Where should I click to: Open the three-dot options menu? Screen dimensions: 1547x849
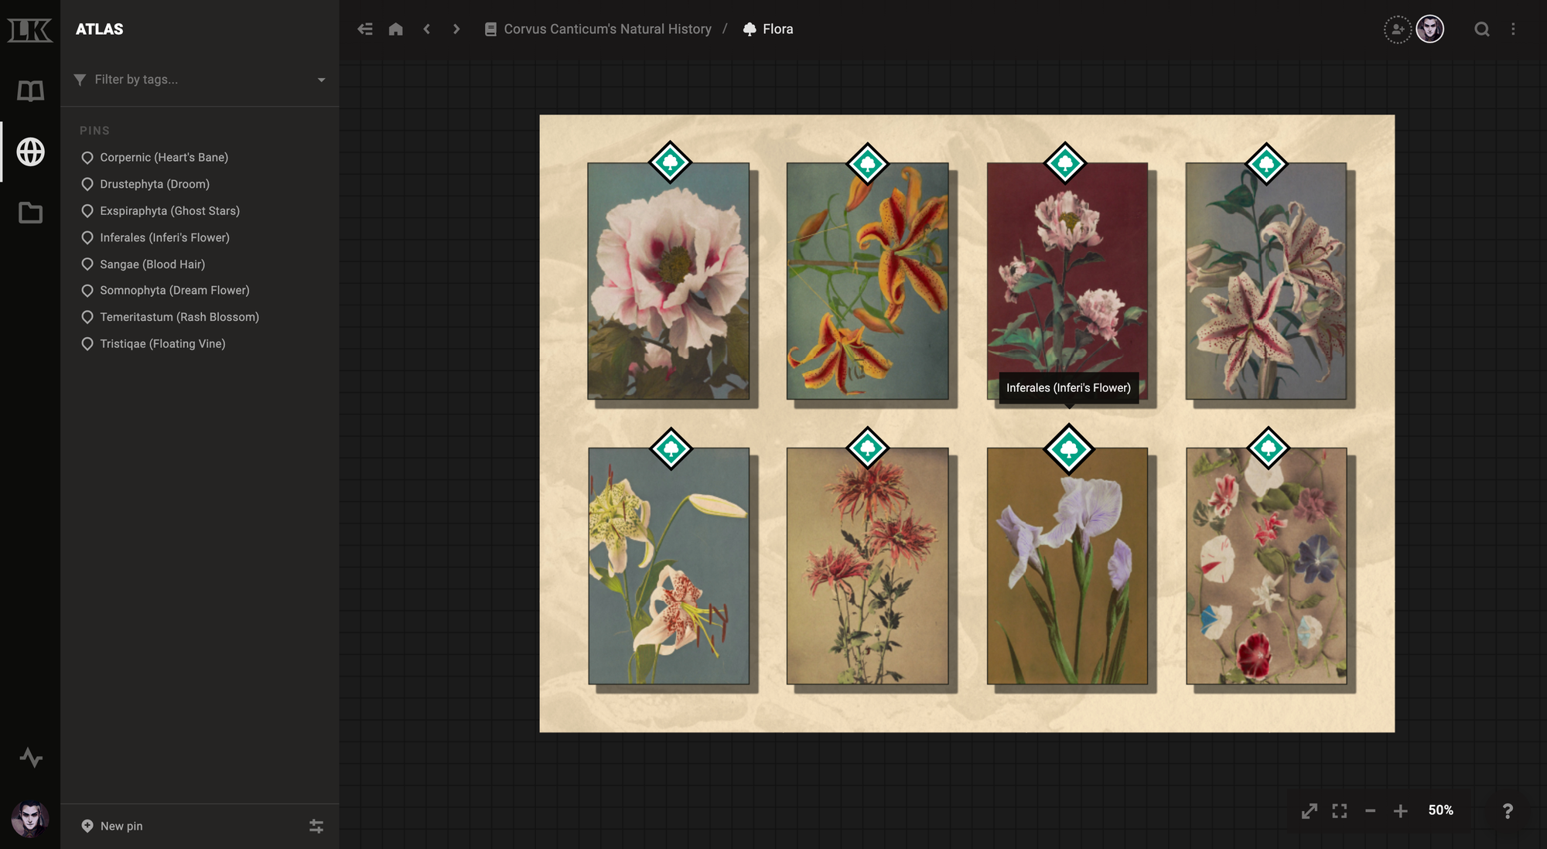[1514, 29]
